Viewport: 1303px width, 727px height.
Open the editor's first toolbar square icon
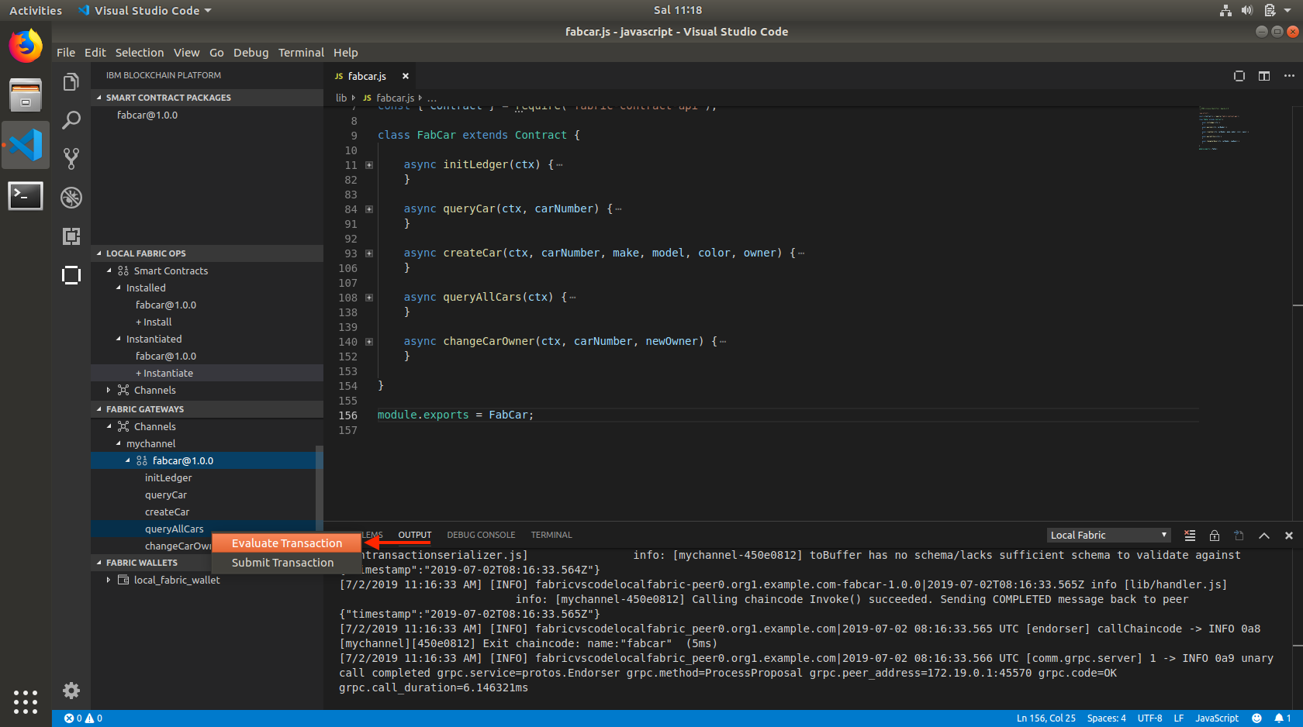pos(1239,76)
